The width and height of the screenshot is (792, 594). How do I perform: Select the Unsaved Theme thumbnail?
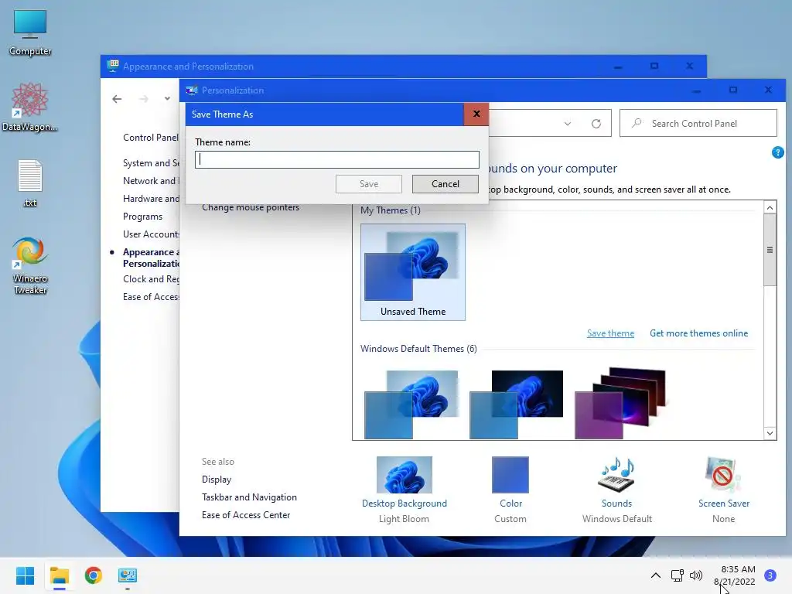(413, 271)
